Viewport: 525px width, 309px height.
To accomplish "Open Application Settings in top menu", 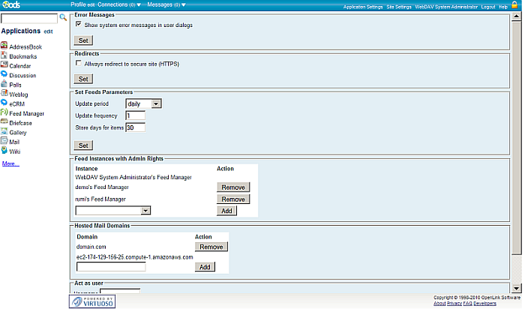I will tap(363, 7).
